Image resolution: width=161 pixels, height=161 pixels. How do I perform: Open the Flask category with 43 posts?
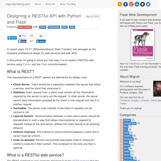126,142
